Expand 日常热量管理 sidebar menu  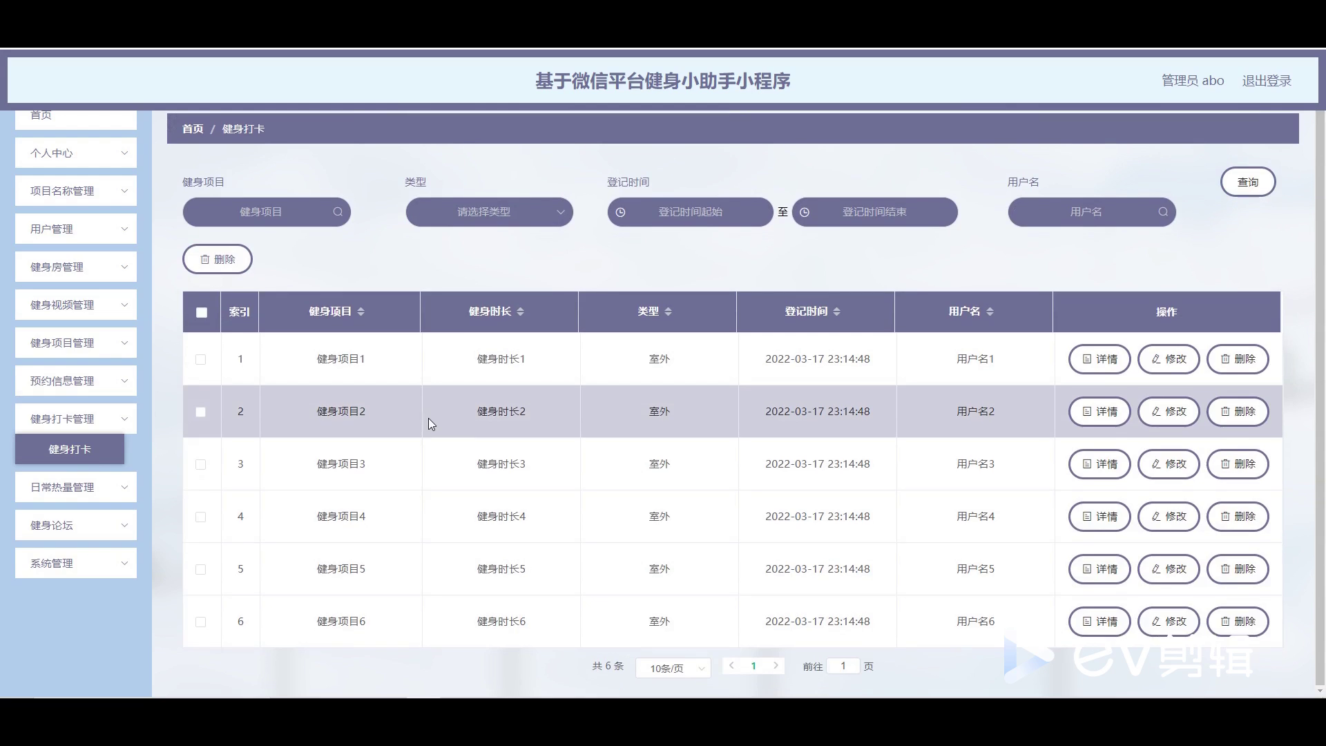pyautogui.click(x=76, y=487)
